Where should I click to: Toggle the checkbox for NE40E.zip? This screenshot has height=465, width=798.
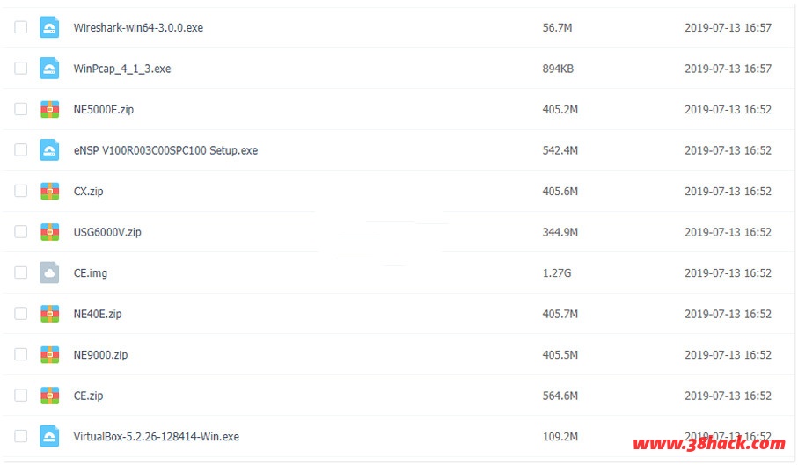pyautogui.click(x=21, y=314)
